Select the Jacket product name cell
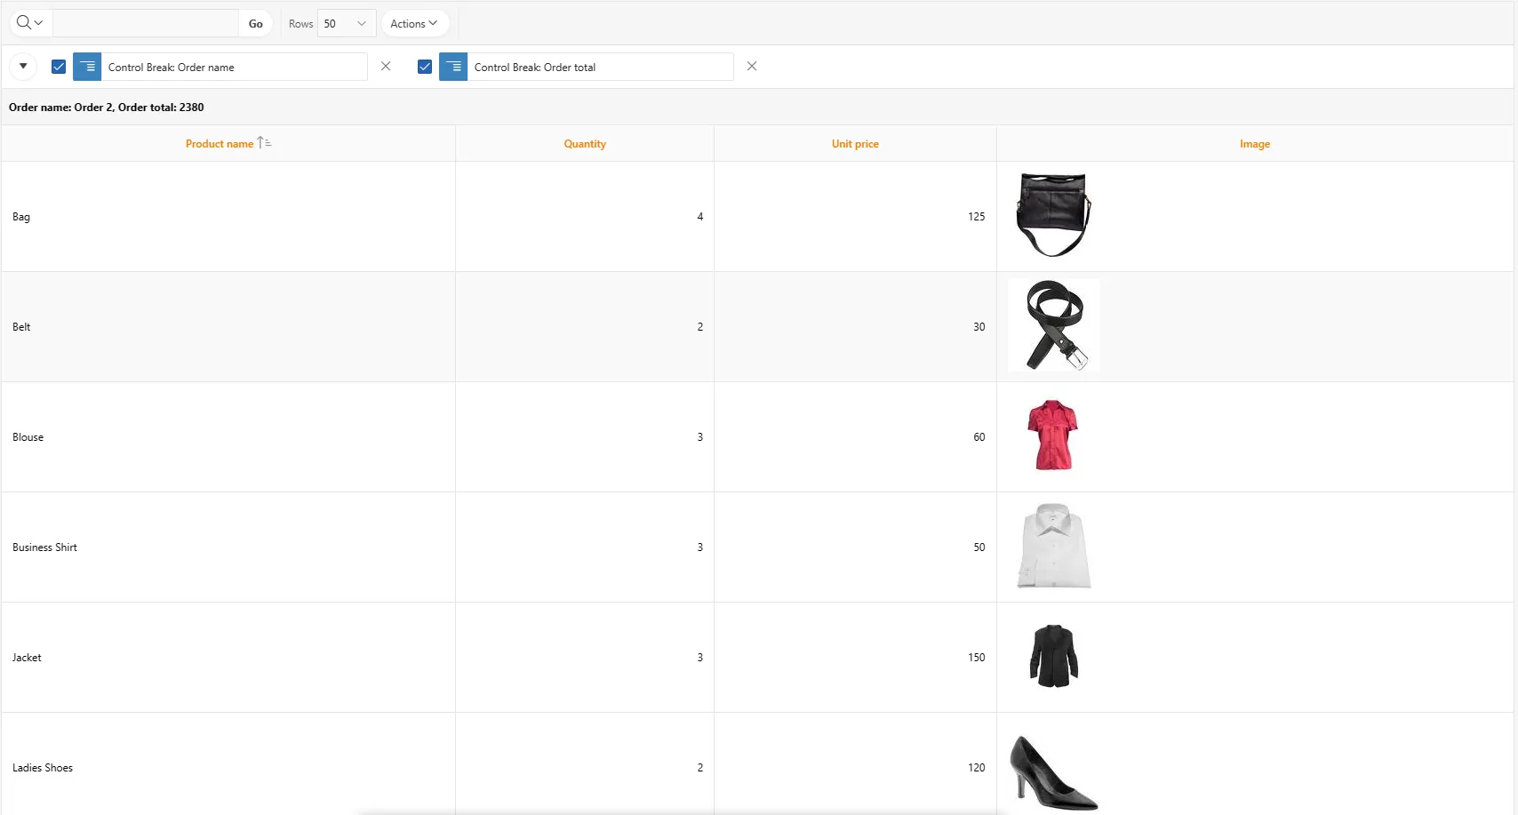The height and width of the screenshot is (815, 1518). [228, 658]
